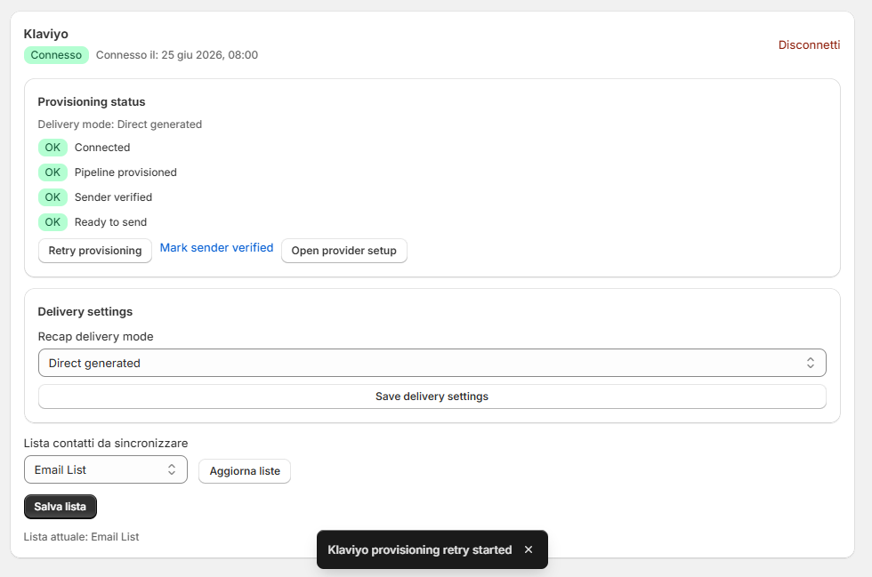Click the OK badge next to Pipeline provisioned
Screen dimensions: 872x577
point(52,172)
